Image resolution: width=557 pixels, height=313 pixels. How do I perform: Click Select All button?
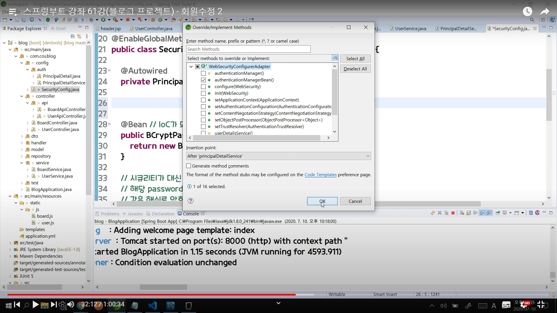[355, 59]
